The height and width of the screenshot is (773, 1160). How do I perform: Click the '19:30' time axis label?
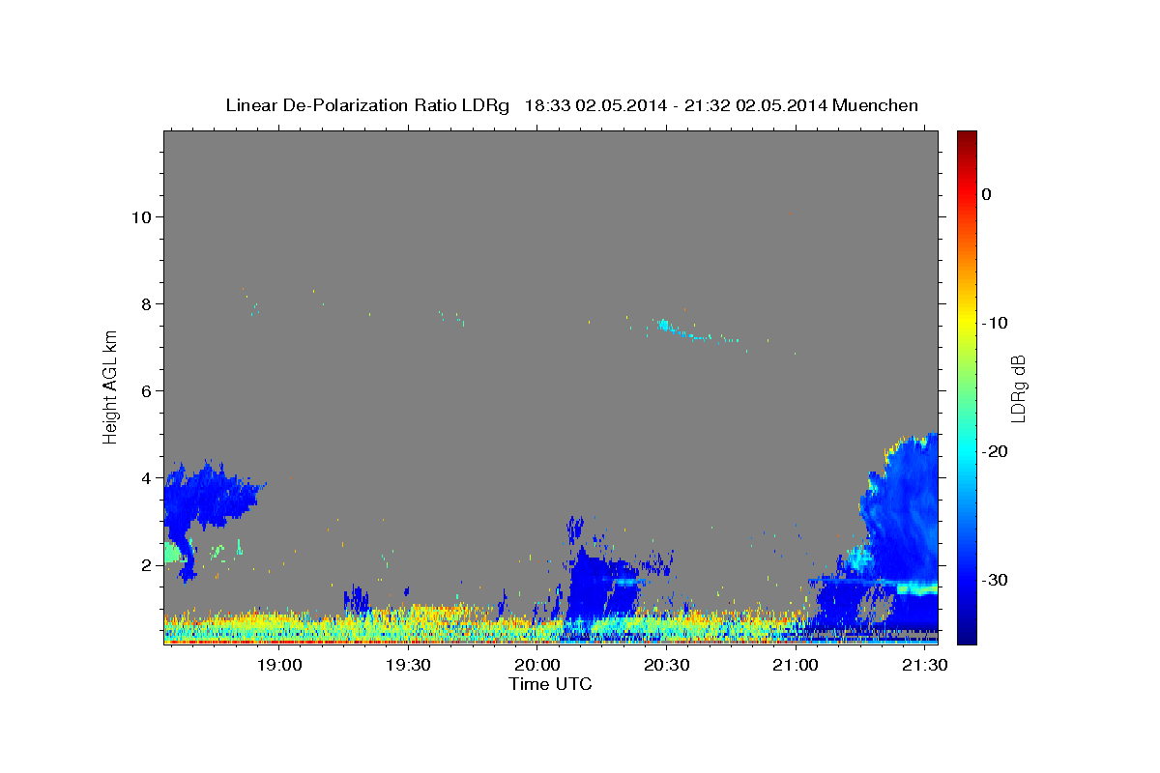409,666
